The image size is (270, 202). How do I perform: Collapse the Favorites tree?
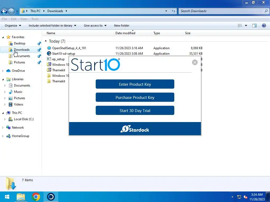click(3, 37)
